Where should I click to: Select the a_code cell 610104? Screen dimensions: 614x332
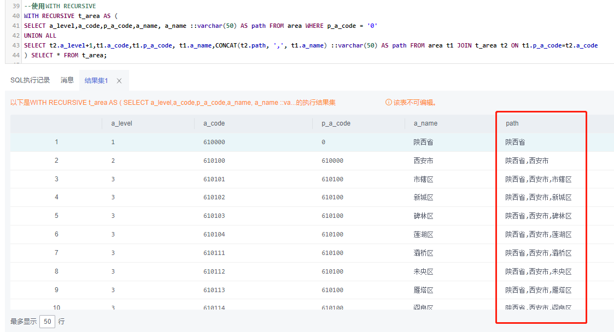214,234
